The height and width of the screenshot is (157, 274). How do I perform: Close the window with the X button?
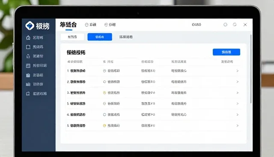coord(245,25)
